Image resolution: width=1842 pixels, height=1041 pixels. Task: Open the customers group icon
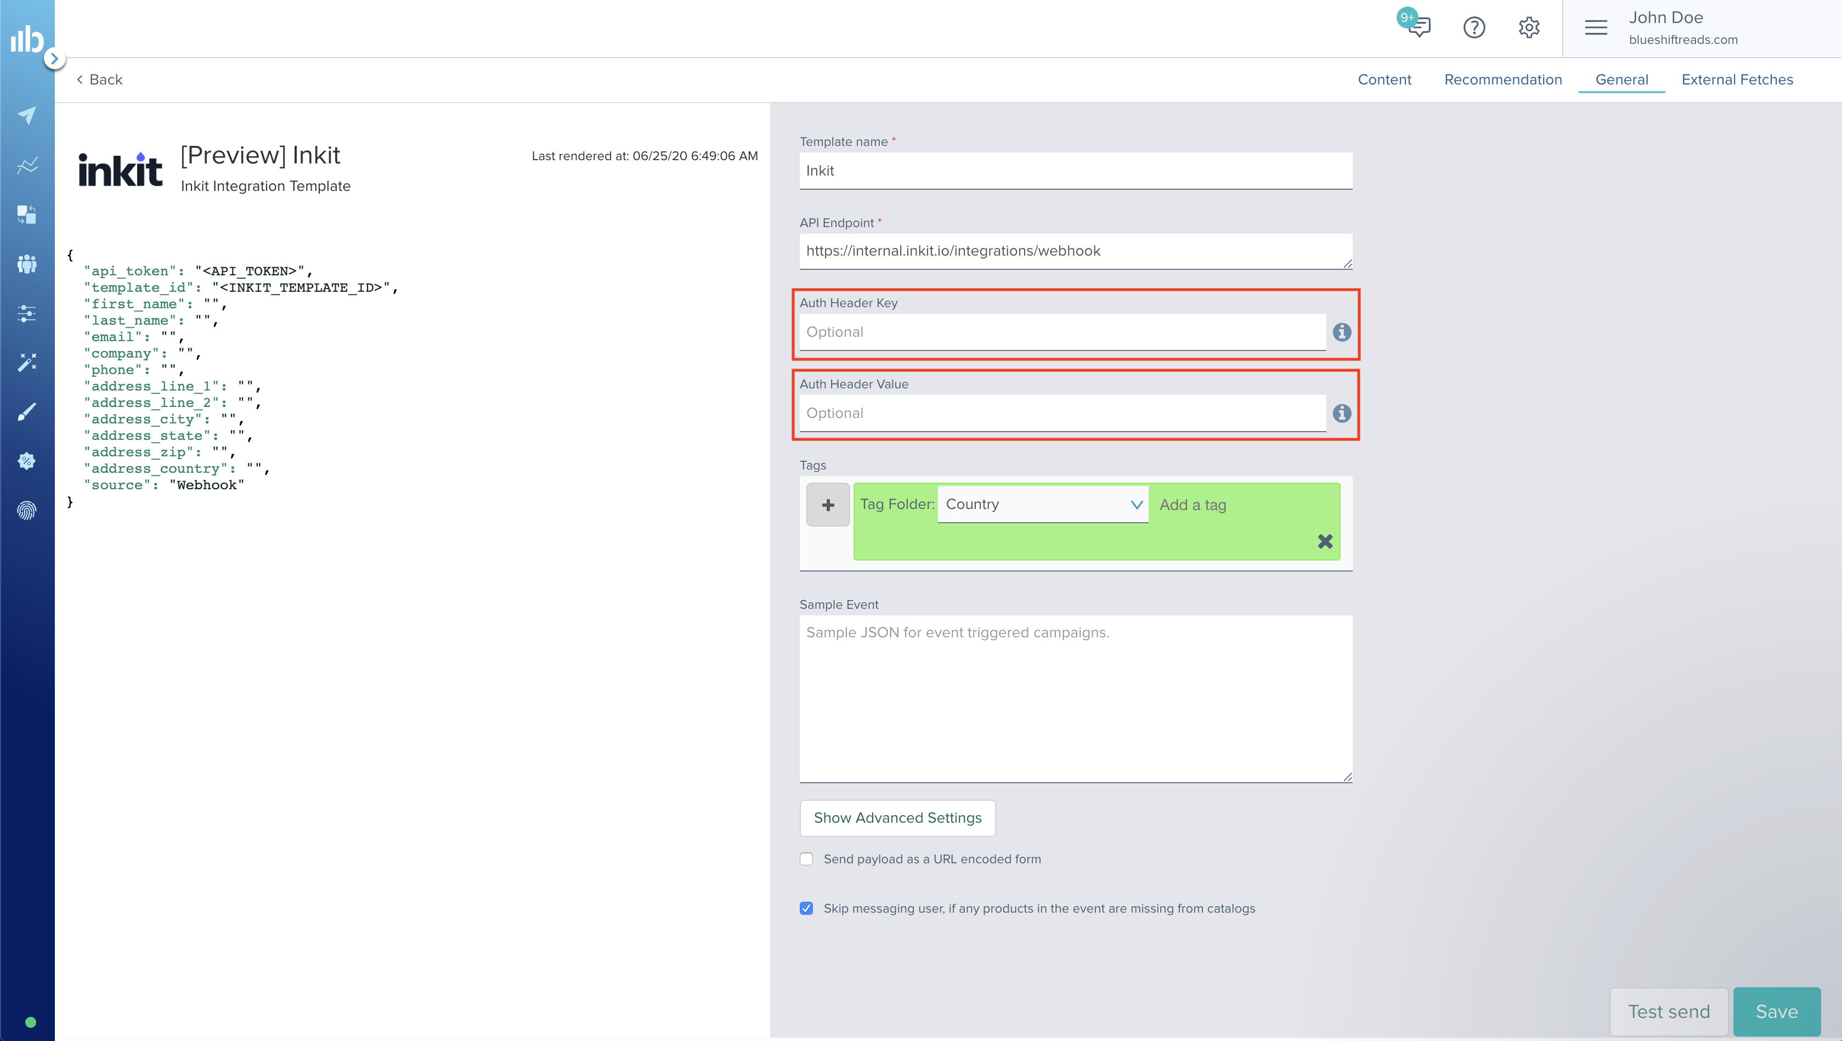click(26, 264)
